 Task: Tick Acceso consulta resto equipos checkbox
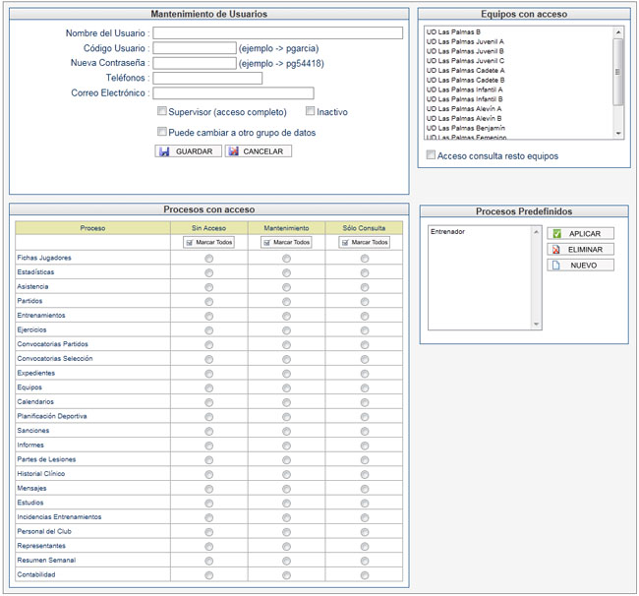pos(431,155)
